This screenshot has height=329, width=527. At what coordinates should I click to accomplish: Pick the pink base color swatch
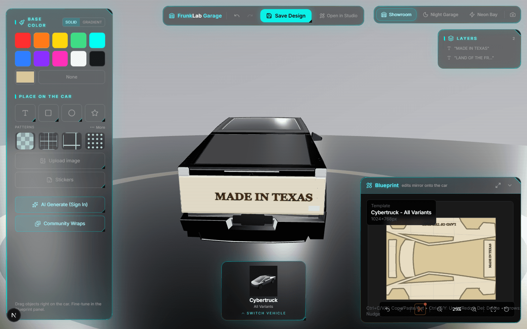(x=60, y=58)
